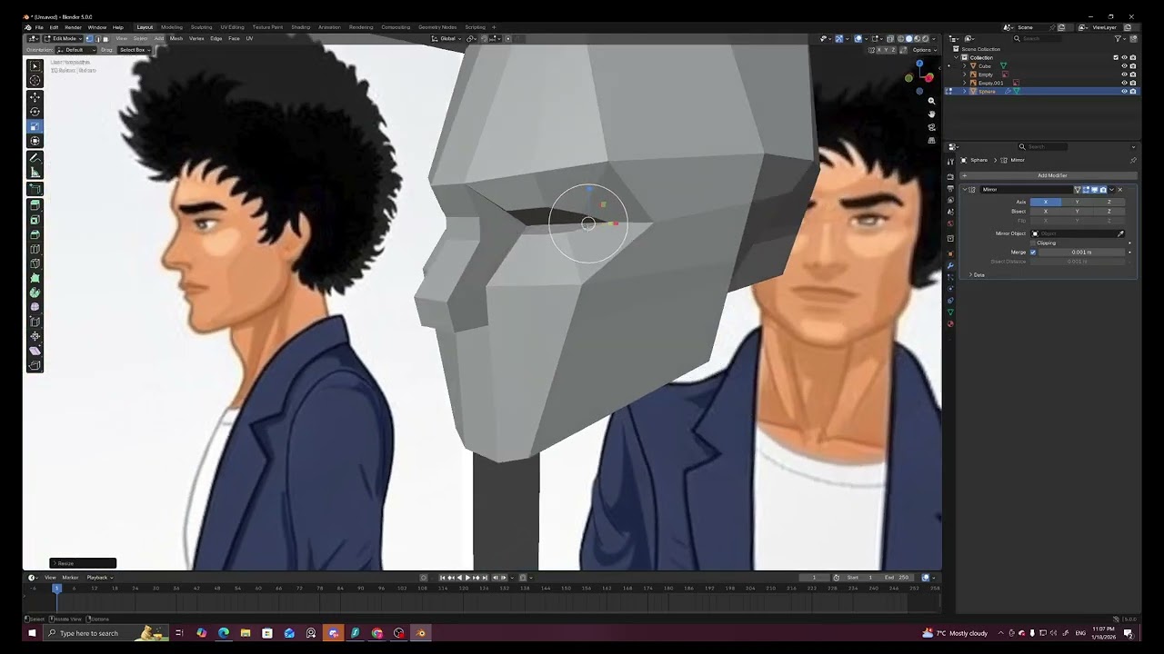Expand the Sphere tree item
The width and height of the screenshot is (1164, 654).
point(964,91)
